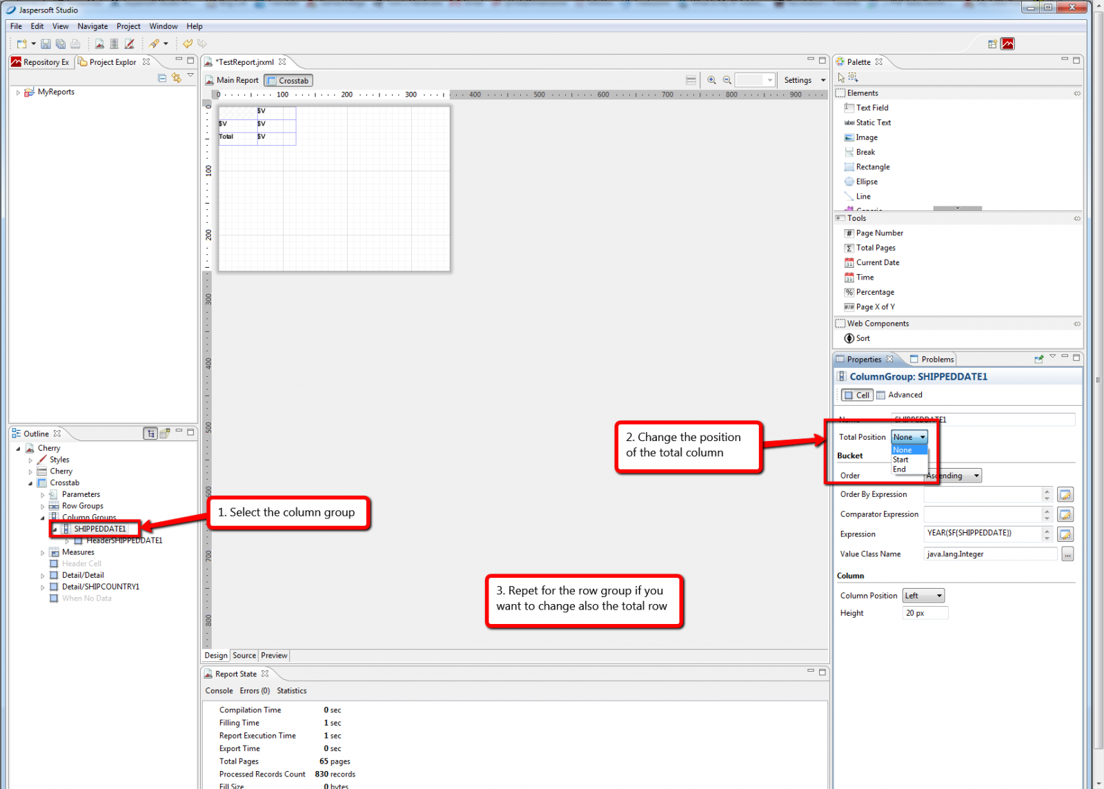Select the Time tool in the palette

pos(859,277)
